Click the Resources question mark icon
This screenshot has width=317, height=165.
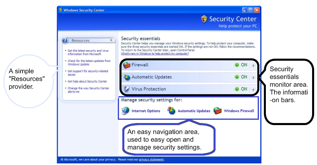pos(65,41)
